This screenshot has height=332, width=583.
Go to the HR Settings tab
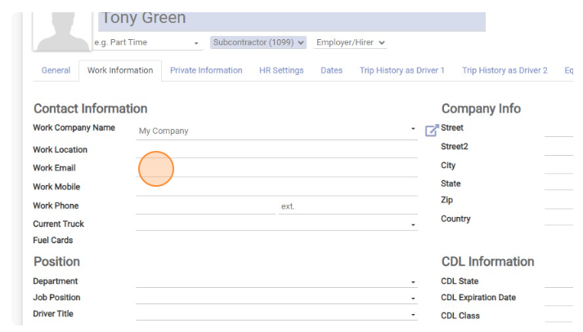(x=281, y=70)
